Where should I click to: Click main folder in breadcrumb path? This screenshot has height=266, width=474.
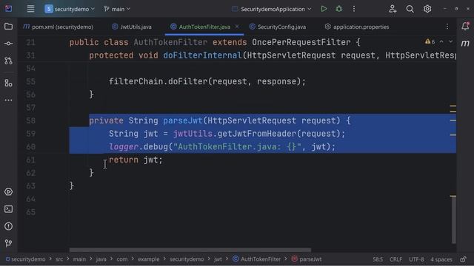79,259
